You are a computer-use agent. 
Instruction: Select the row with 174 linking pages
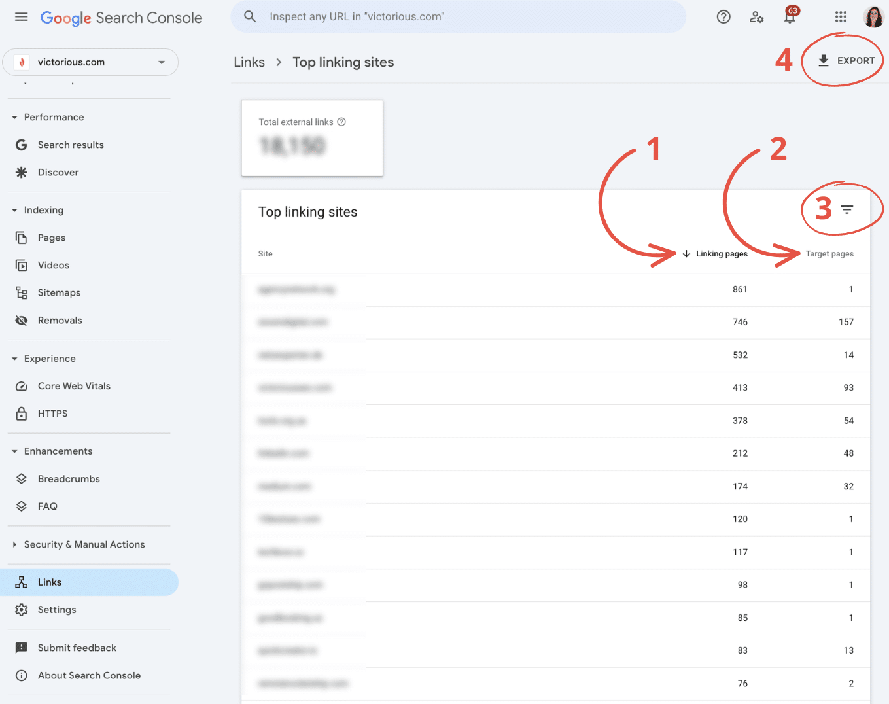click(556, 487)
